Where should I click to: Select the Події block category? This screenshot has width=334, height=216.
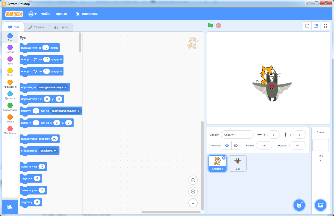coord(10,72)
